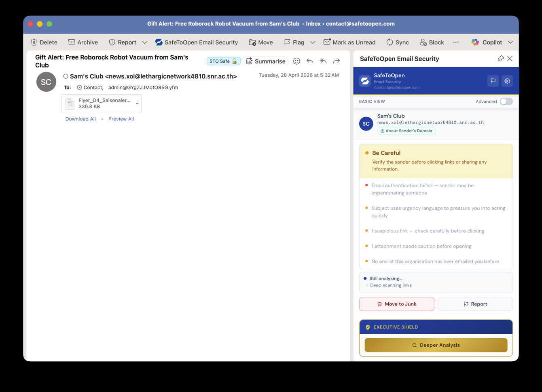542x392 pixels.
Task: Open Copilot from the toolbar
Action: [487, 42]
